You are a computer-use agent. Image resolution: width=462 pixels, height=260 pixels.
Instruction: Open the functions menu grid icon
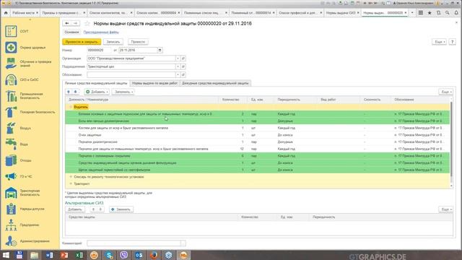[421, 13]
